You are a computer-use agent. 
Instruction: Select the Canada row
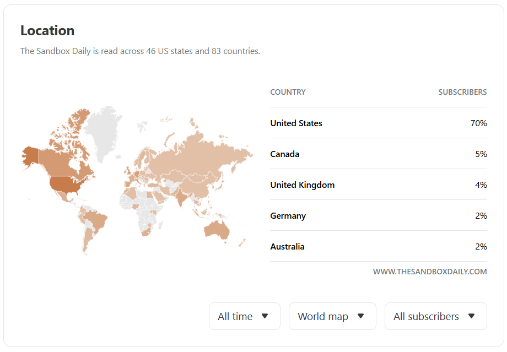click(x=378, y=154)
